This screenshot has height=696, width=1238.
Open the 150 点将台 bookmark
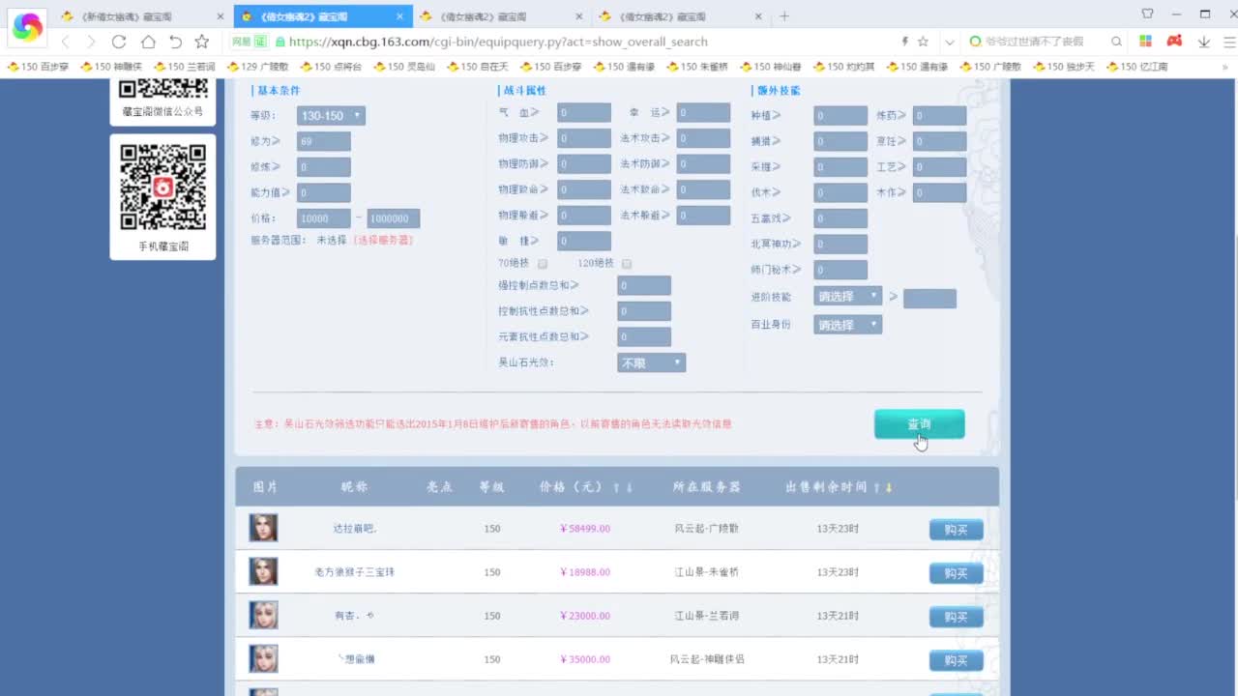(x=331, y=67)
